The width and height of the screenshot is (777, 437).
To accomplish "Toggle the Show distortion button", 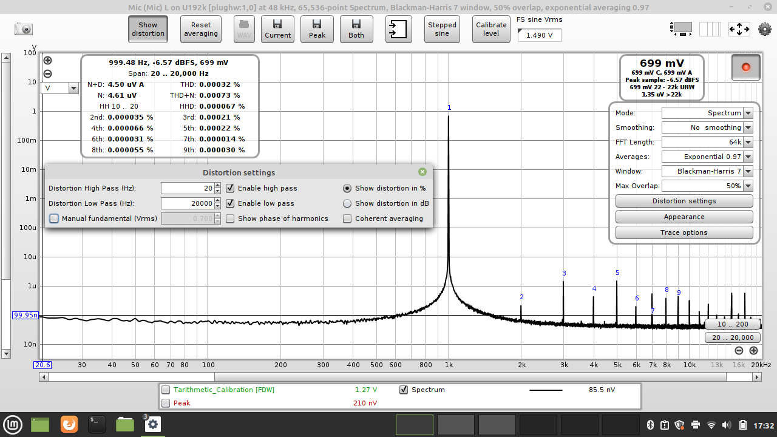I will (148, 29).
